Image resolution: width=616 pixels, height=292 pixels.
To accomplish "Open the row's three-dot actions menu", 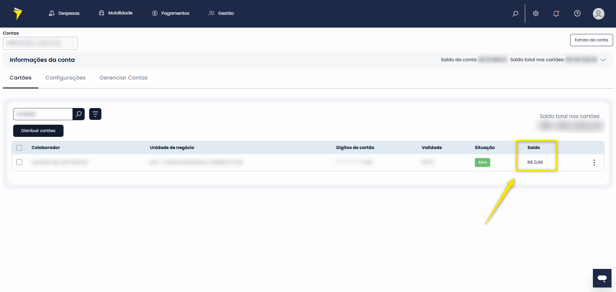I will [x=594, y=163].
